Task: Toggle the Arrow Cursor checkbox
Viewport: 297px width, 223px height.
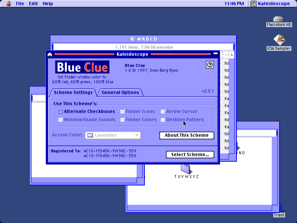Action: tap(163, 111)
